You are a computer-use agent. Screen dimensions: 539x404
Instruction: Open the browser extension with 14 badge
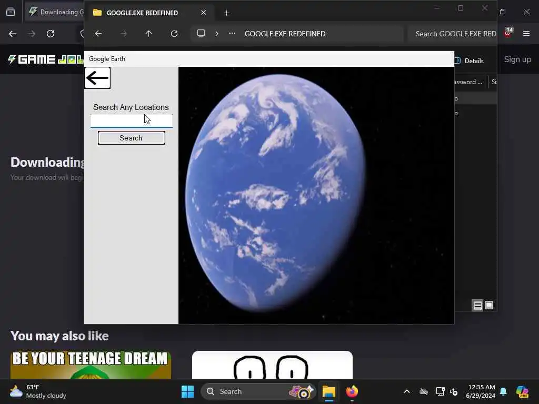508,32
